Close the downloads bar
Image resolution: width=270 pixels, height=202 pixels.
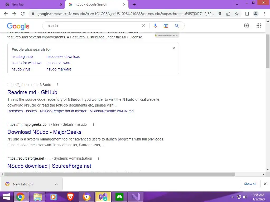(x=265, y=184)
